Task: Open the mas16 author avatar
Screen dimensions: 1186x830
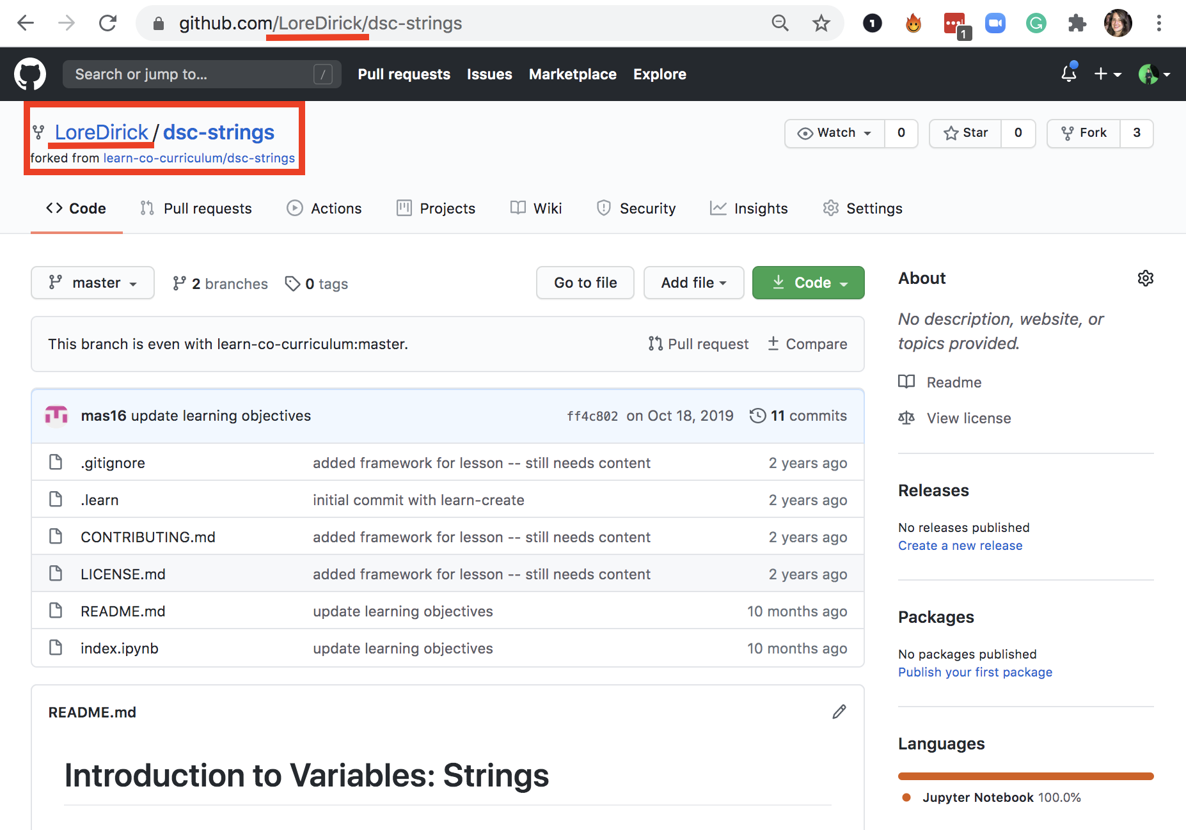Action: click(x=56, y=416)
